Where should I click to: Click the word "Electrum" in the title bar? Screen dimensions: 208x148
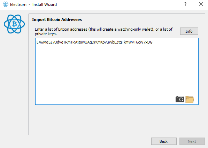18,5
